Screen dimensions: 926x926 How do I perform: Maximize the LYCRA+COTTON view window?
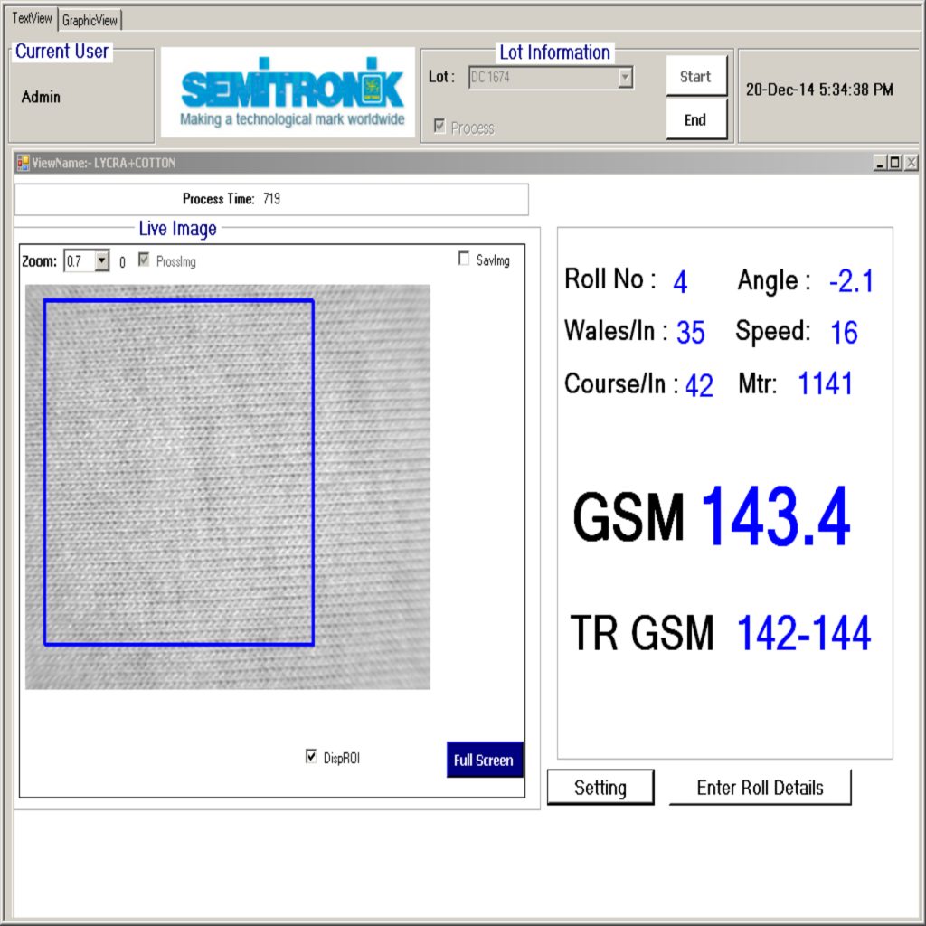click(x=895, y=163)
